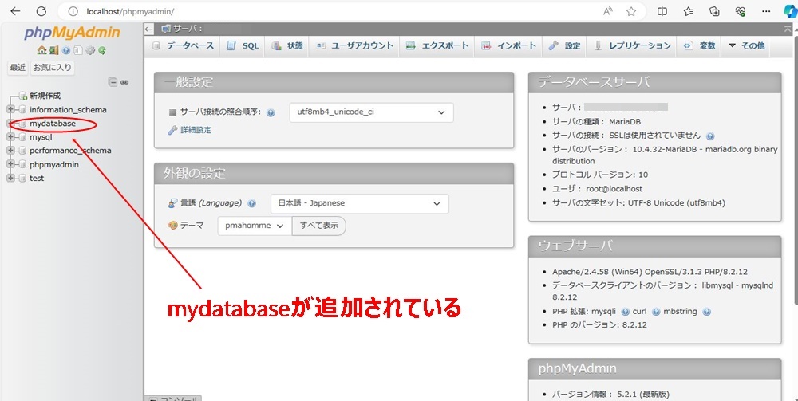Open navigation panel settings gear icon
This screenshot has width=798, height=401.
click(90, 50)
